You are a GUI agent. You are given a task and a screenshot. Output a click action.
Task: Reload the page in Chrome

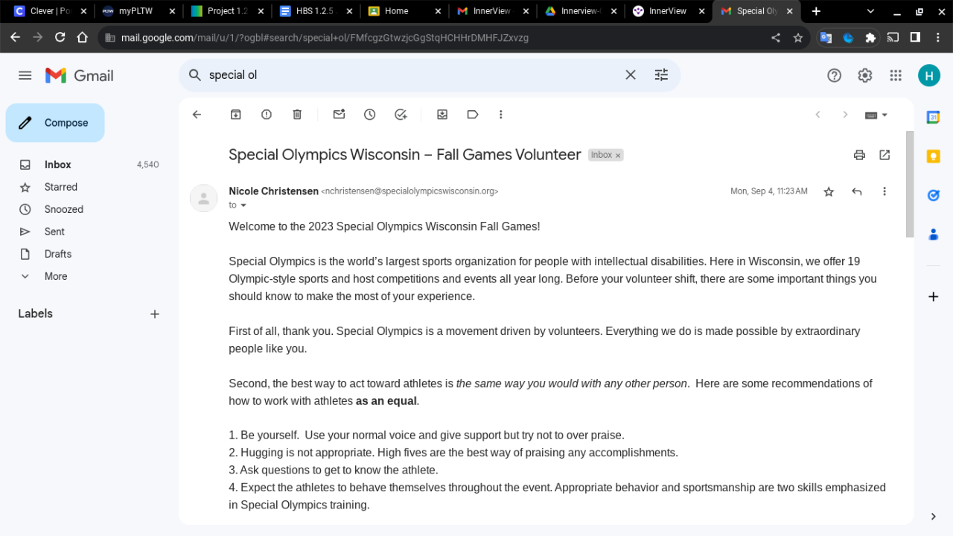point(60,37)
